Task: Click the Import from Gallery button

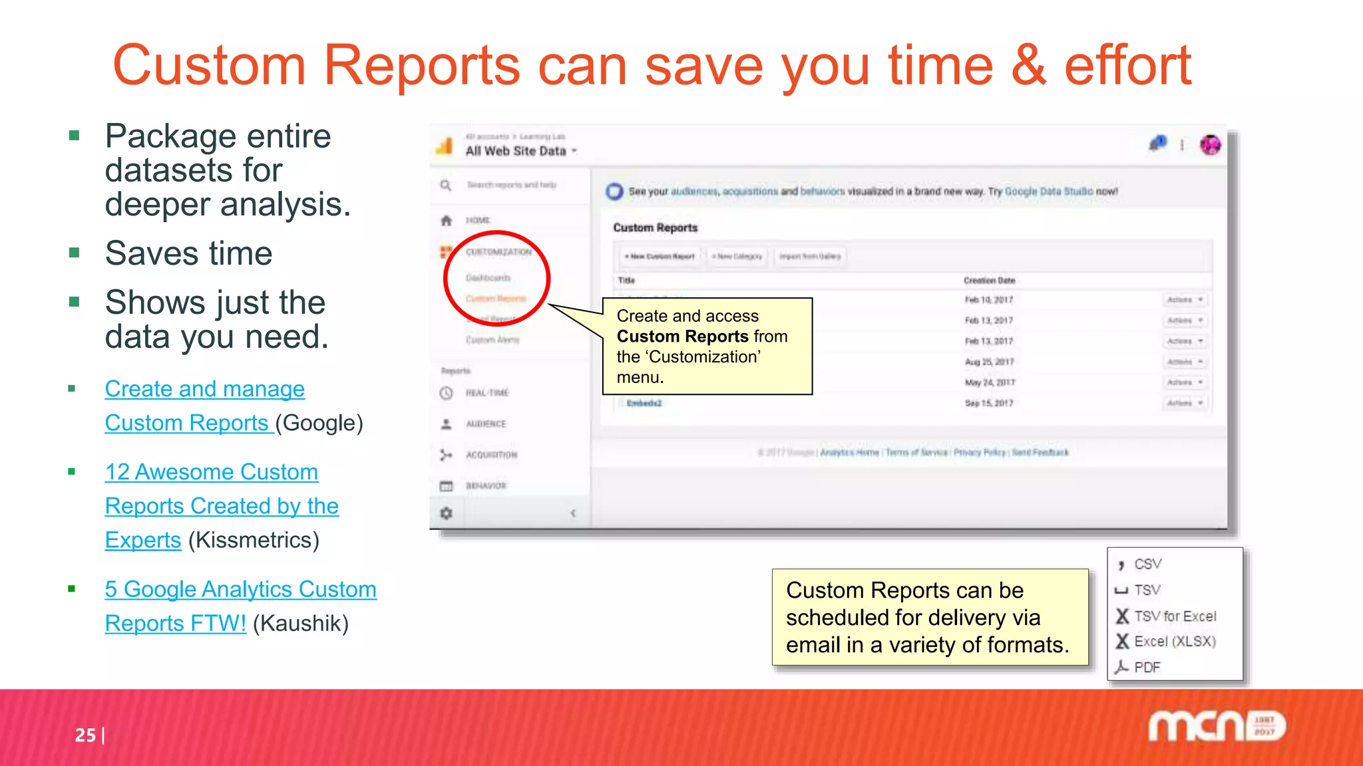Action: (809, 256)
